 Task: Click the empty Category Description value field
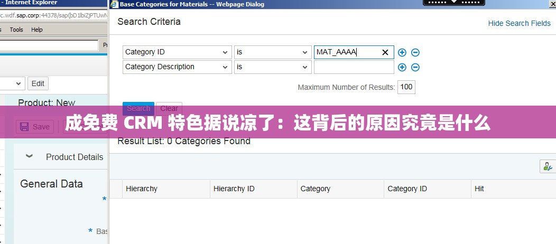click(354, 67)
